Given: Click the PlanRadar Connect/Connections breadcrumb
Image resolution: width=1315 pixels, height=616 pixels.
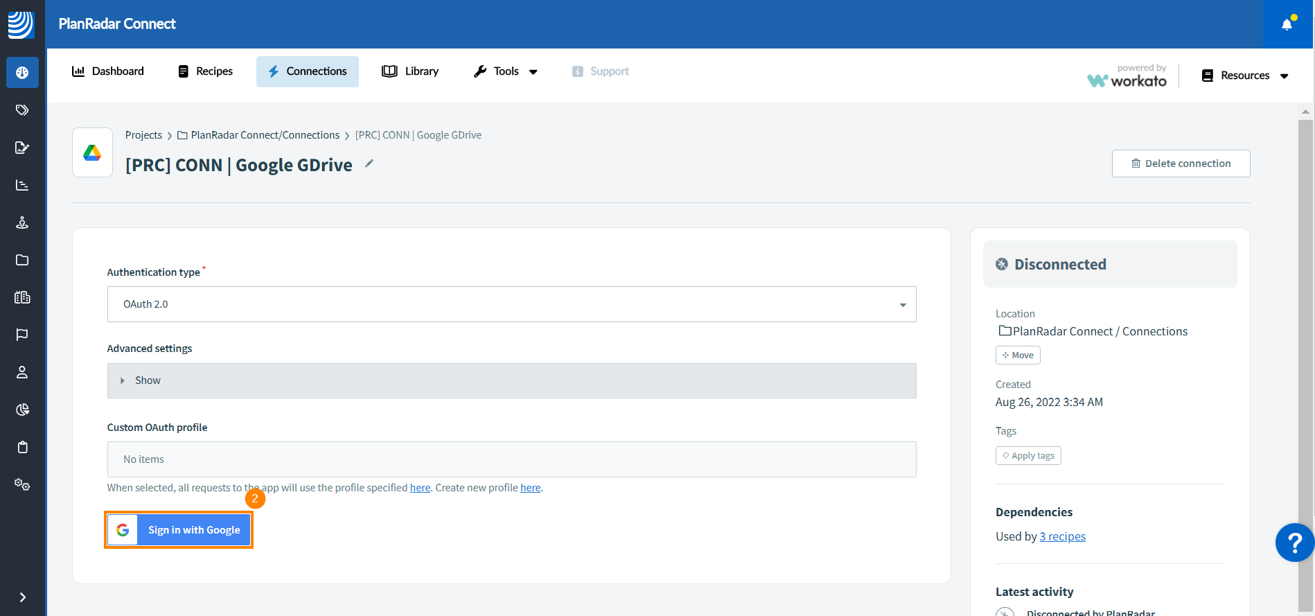Looking at the screenshot, I should [258, 135].
